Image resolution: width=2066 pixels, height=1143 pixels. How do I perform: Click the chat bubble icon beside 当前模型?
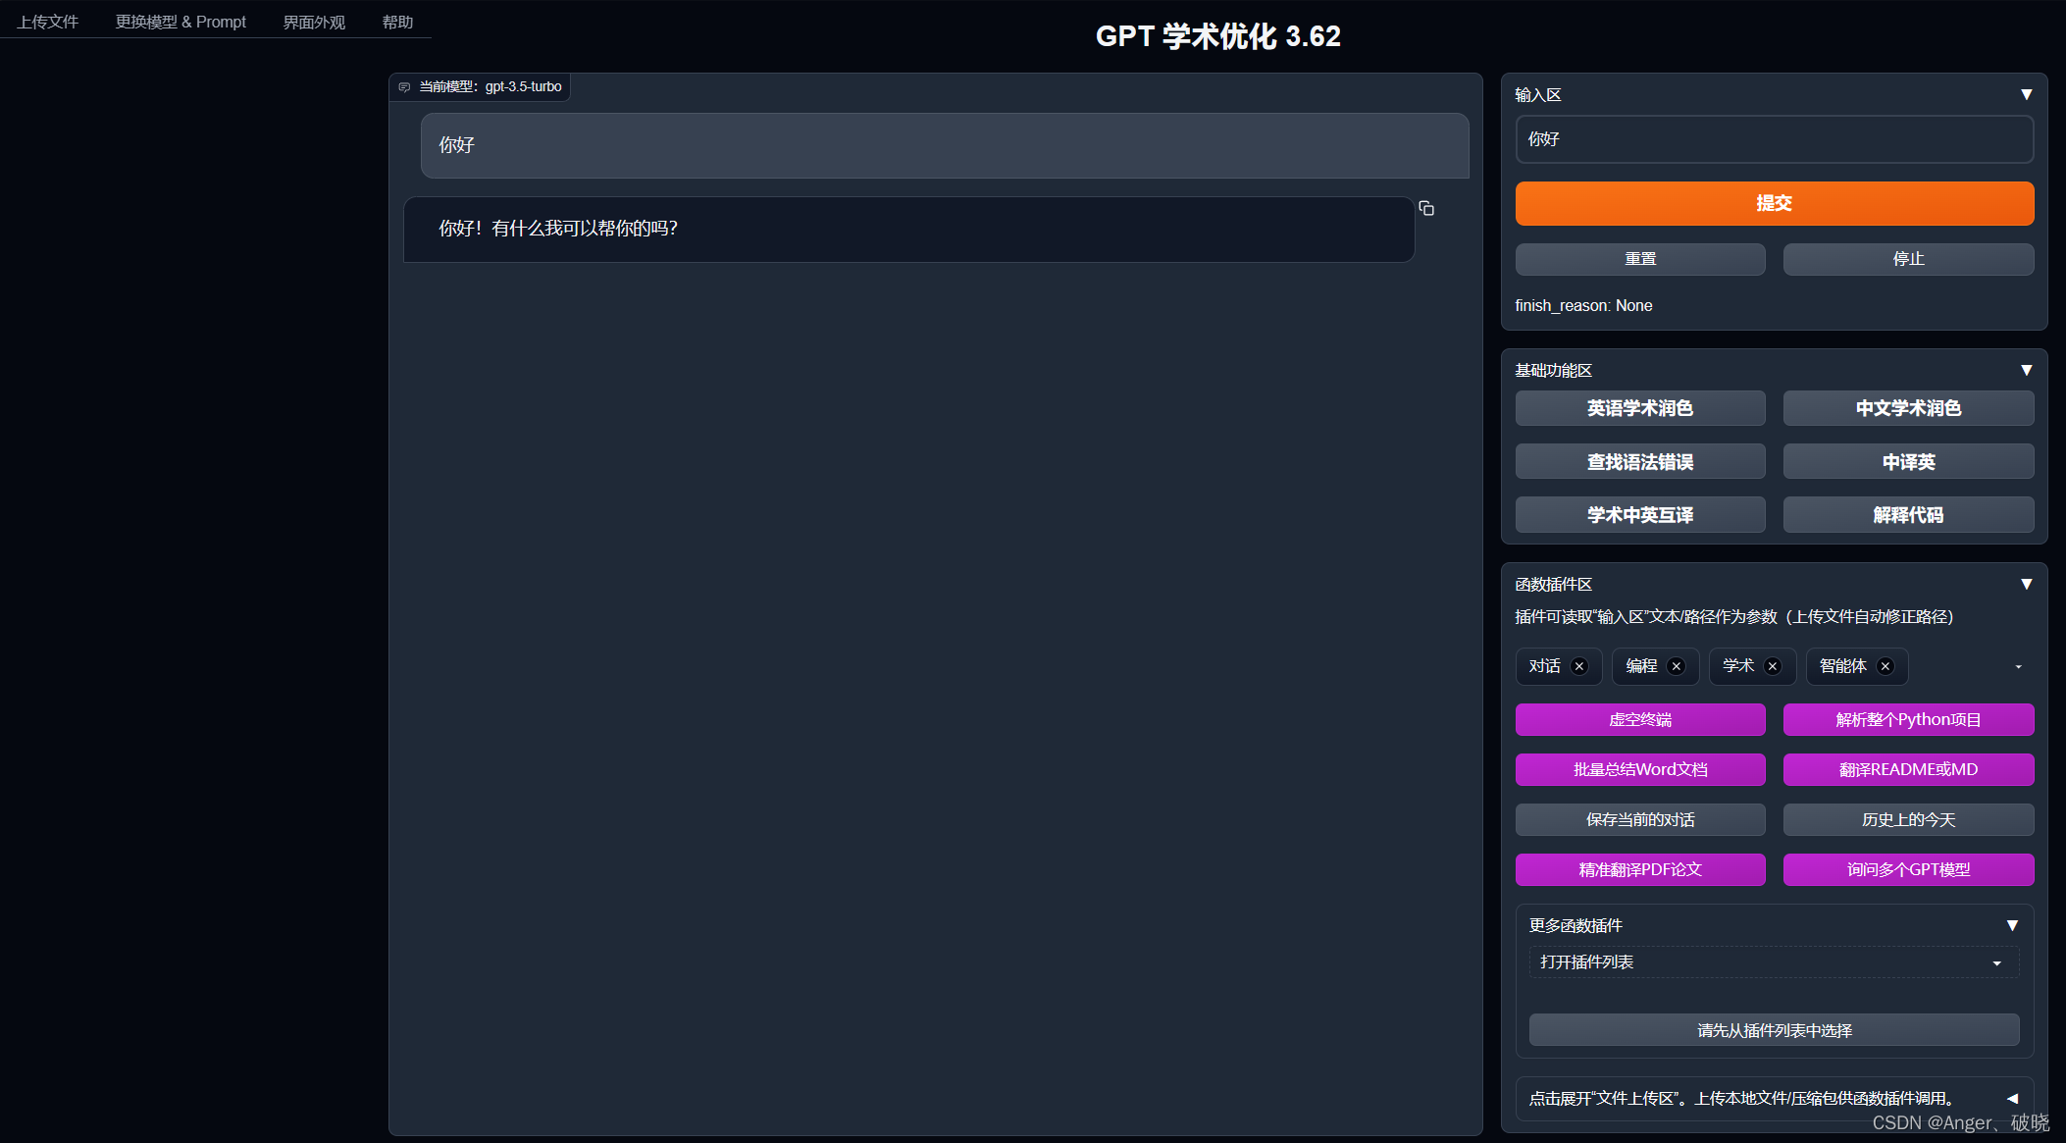(404, 86)
